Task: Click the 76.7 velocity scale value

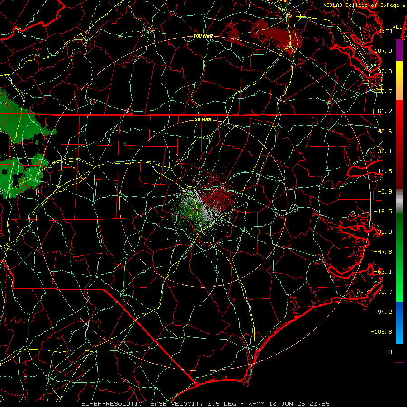Action: click(x=385, y=91)
